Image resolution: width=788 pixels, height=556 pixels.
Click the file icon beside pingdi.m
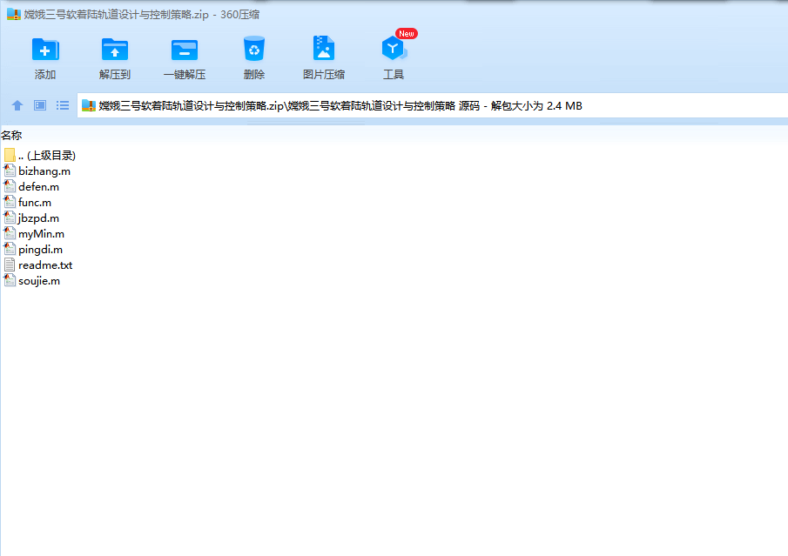pos(10,249)
